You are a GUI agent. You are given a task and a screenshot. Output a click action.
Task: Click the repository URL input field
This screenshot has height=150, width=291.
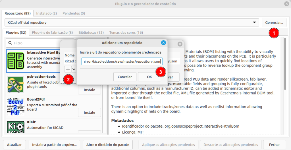pos(122,62)
